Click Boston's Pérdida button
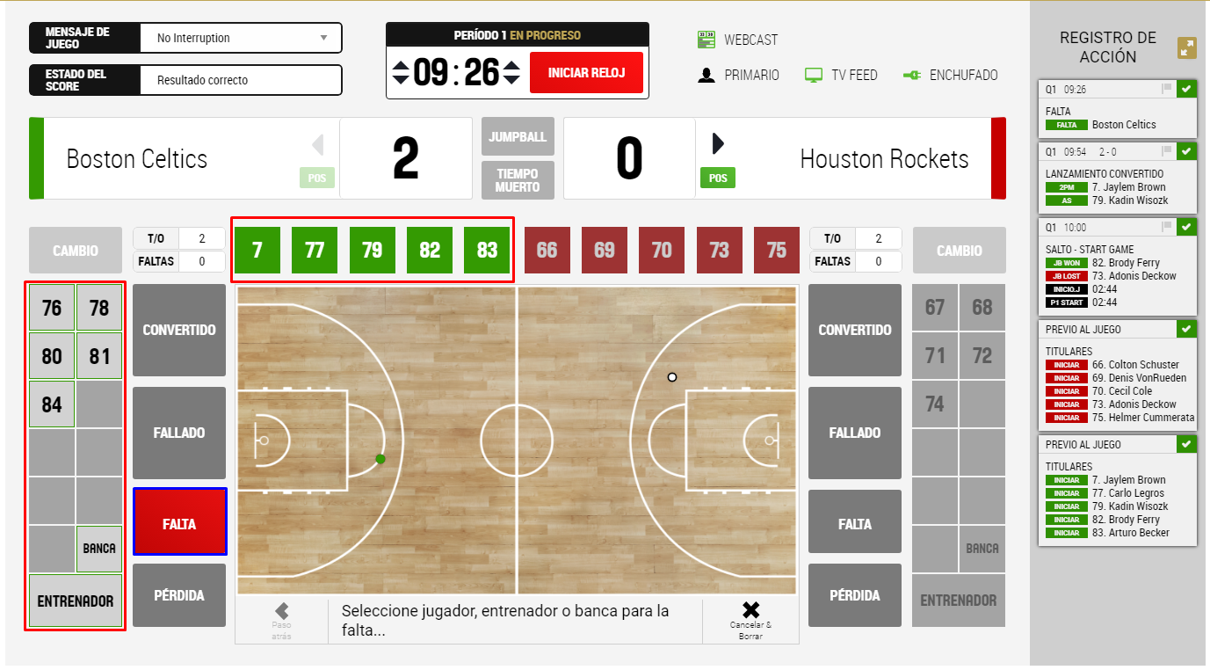1210x670 pixels. tap(179, 595)
